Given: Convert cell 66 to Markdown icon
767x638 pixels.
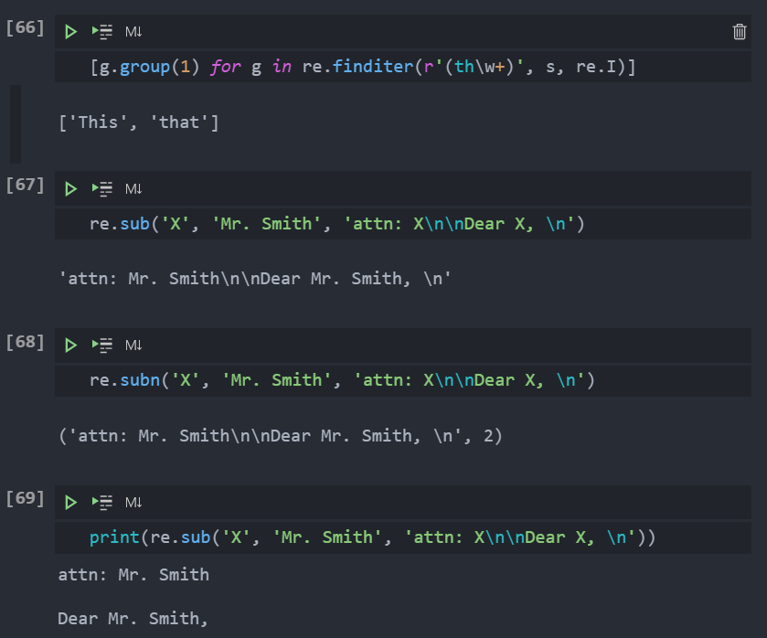Looking at the screenshot, I should 133,32.
